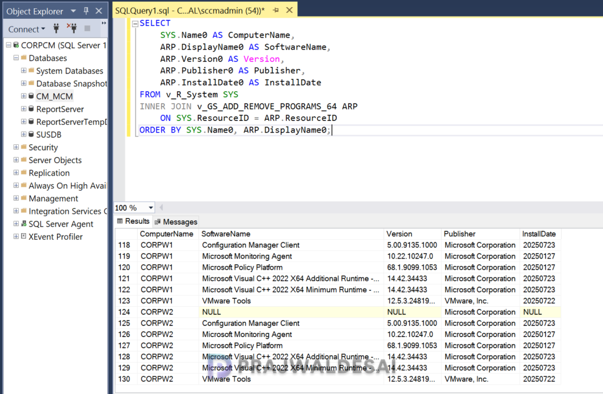Viewport: 603px width, 394px height.
Task: Select the XEvent Profiler icon
Action: point(24,236)
